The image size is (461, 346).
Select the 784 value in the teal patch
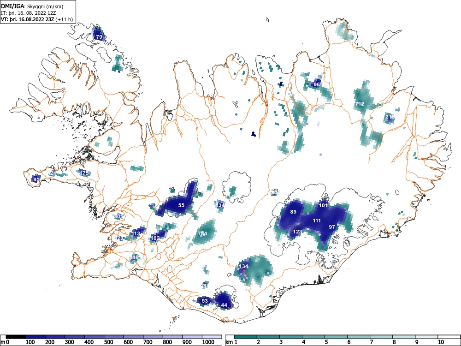[202, 233]
